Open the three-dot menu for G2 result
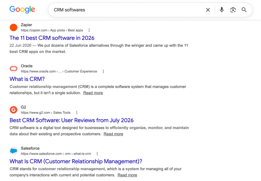Viewport: 261px width, 181px height. point(77,113)
